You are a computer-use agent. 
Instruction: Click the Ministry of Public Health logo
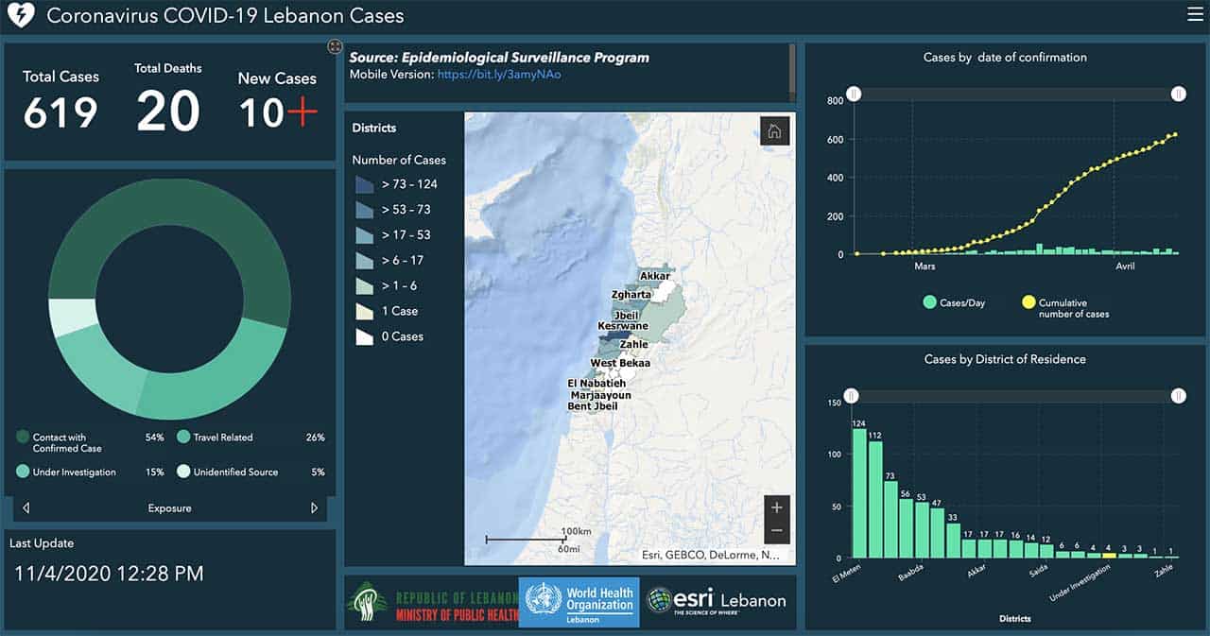(431, 602)
